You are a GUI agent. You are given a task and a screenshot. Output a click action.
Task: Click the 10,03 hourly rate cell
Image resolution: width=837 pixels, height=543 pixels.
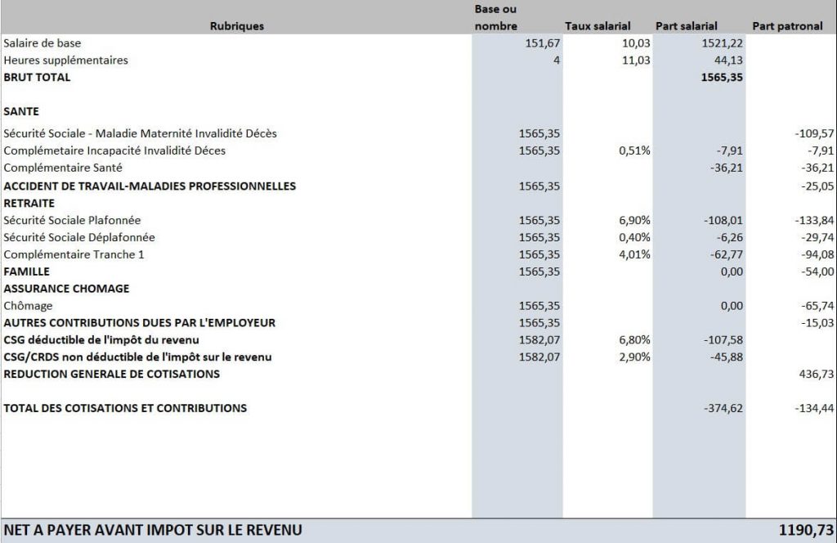[636, 43]
